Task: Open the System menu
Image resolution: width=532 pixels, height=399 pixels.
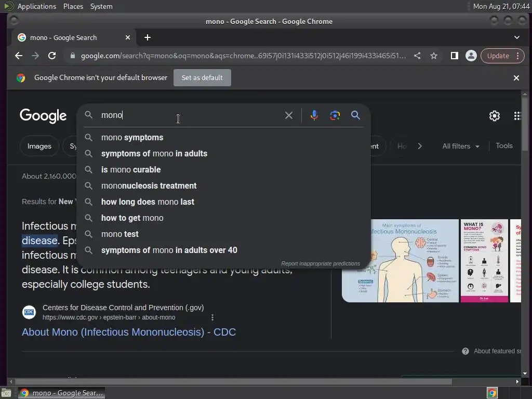Action: point(101,6)
